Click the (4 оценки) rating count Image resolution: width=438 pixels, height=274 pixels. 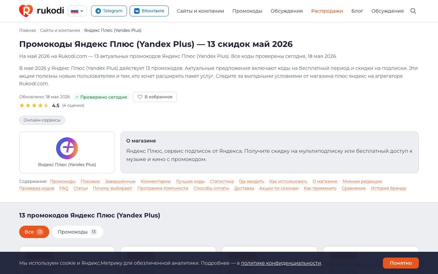point(73,105)
